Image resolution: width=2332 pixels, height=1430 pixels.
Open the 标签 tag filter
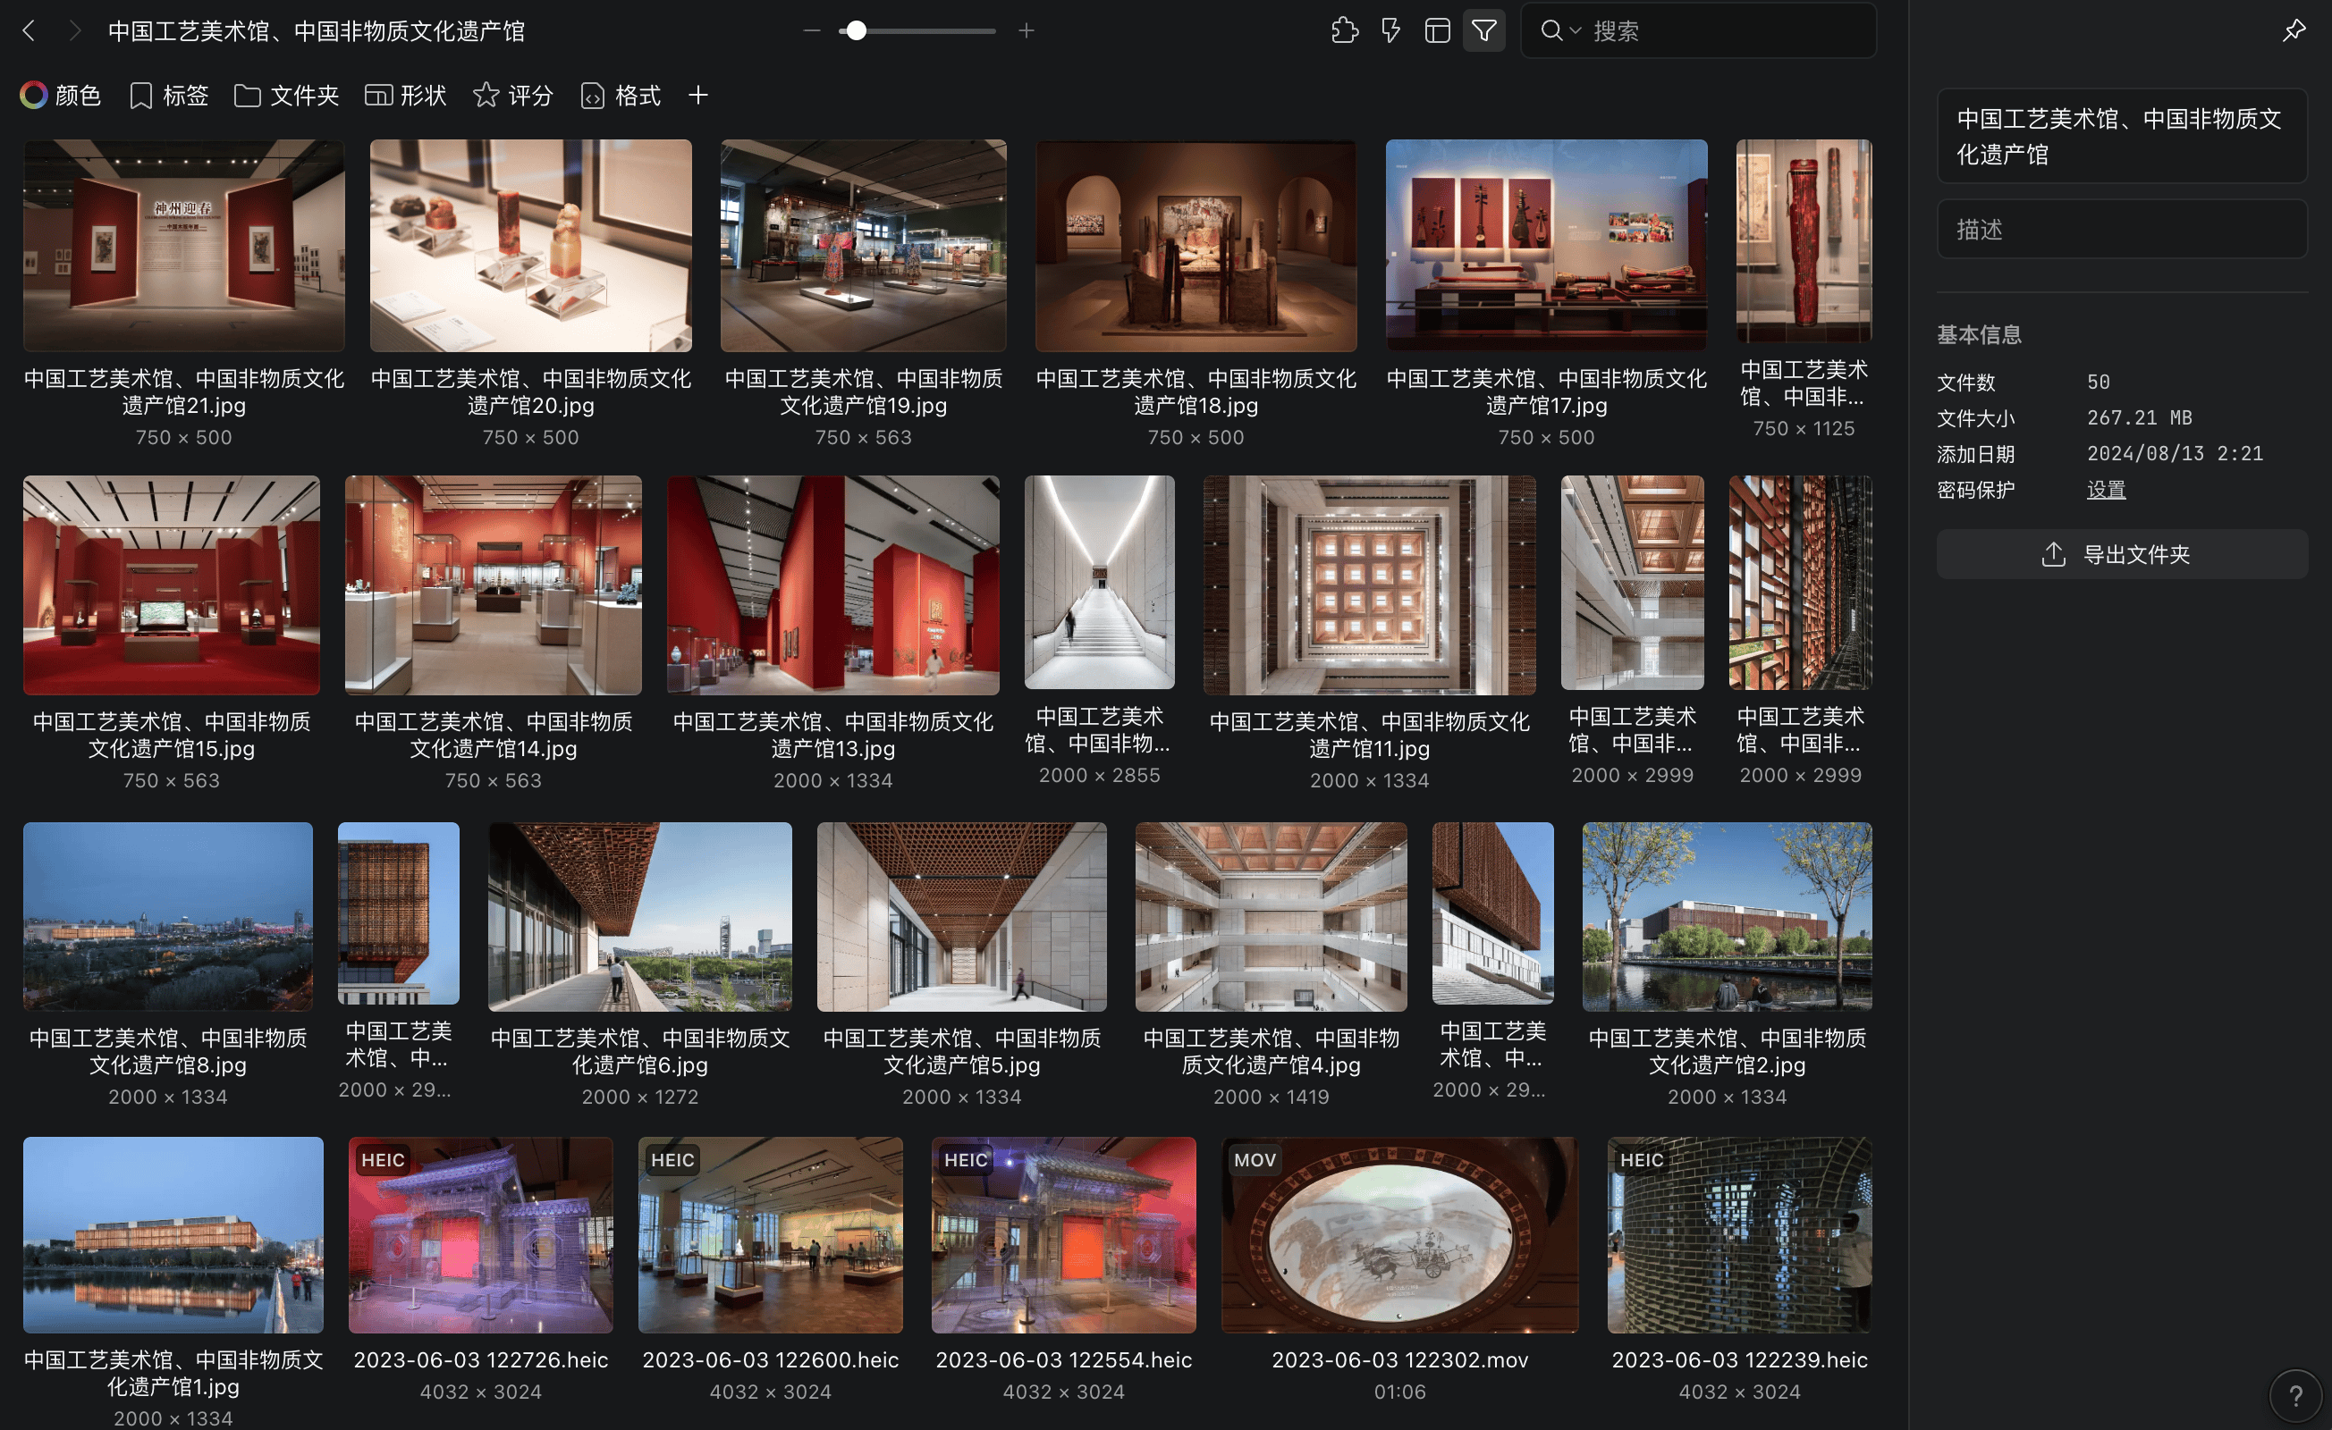click(168, 96)
